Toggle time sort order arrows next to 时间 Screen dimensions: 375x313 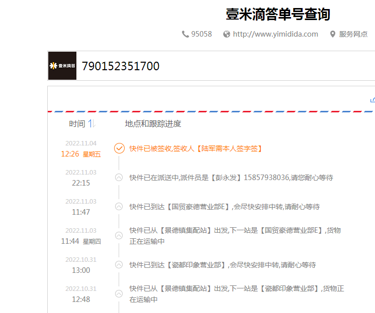pos(92,123)
